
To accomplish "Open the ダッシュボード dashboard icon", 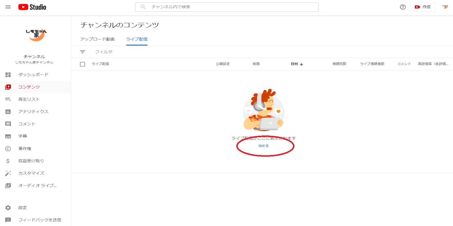I will pos(8,75).
